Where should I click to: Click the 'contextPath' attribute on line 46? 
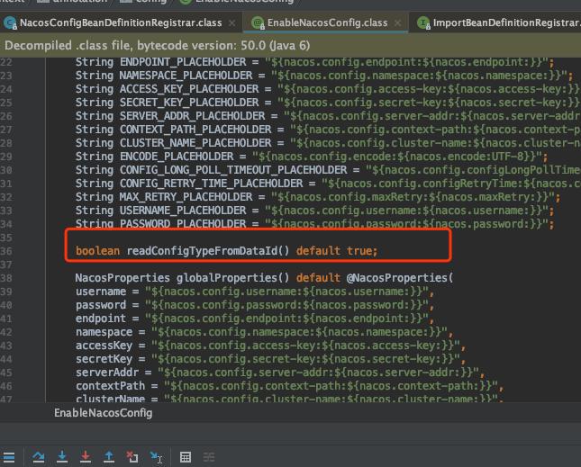pos(111,386)
